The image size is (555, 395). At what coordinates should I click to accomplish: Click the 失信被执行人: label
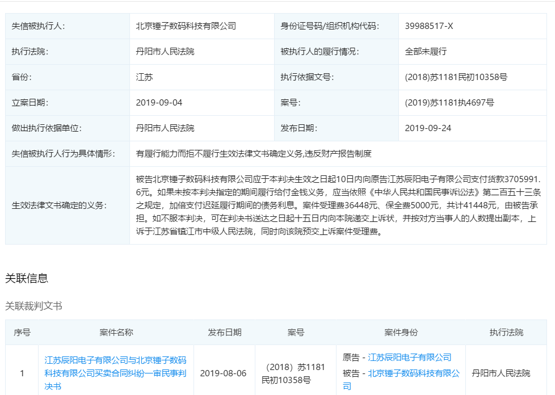(x=38, y=26)
